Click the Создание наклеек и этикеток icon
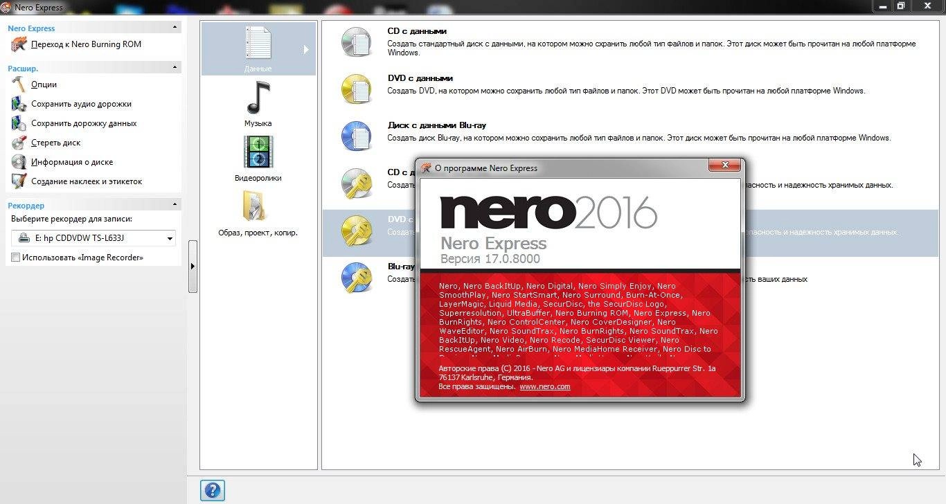 tap(19, 181)
